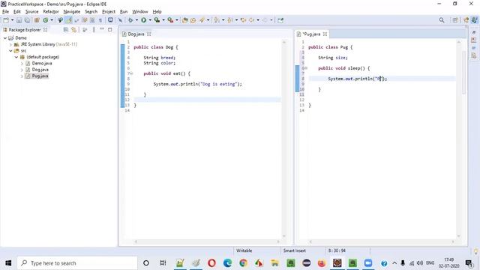Collapse All in Package Explorer

(x=66, y=30)
